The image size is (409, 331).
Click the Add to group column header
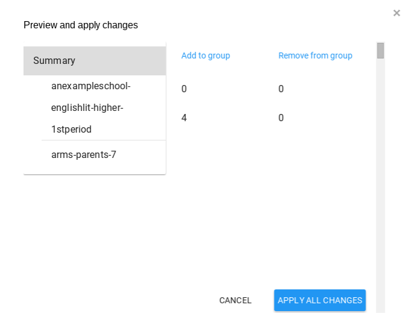pos(206,56)
